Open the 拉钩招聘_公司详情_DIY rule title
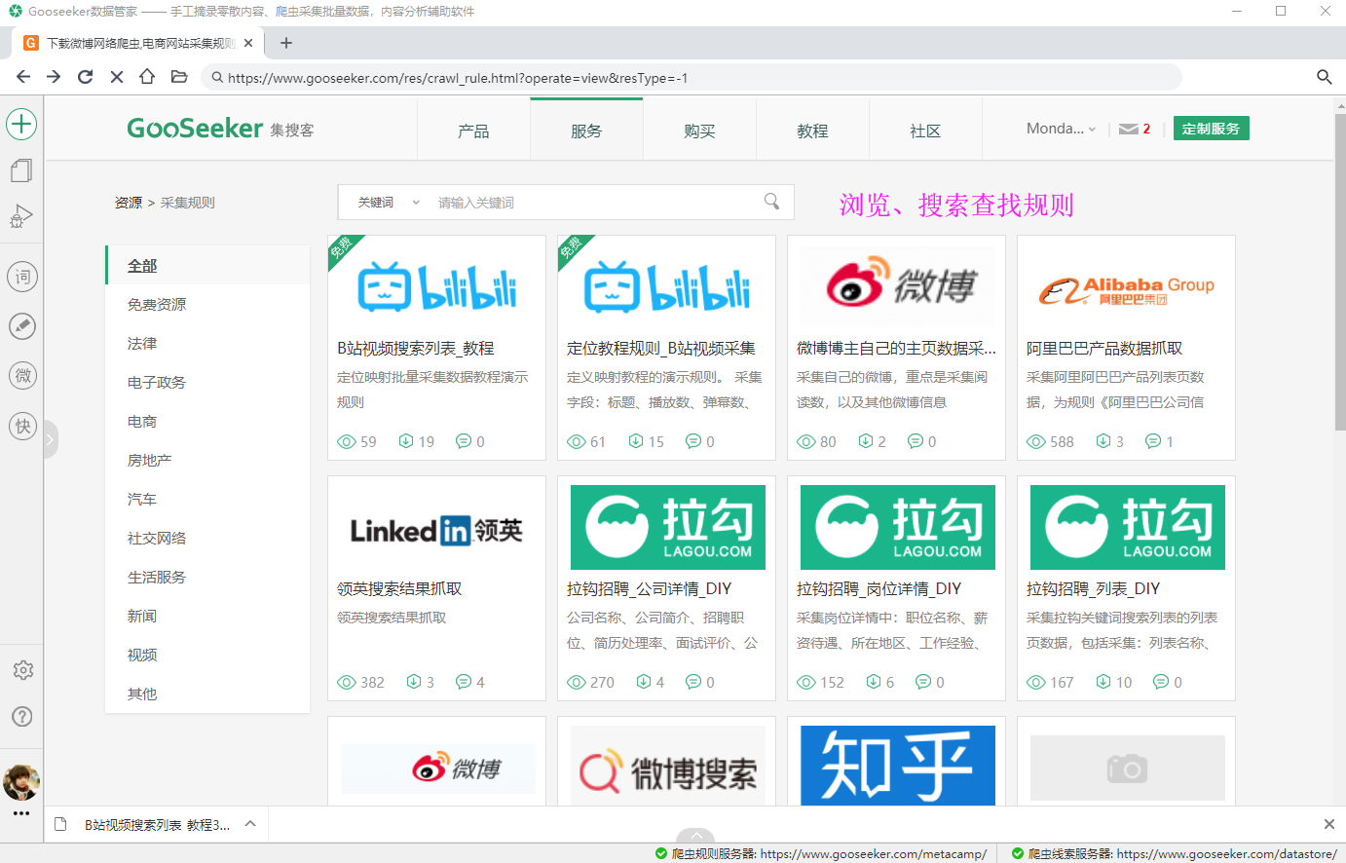 coord(649,588)
